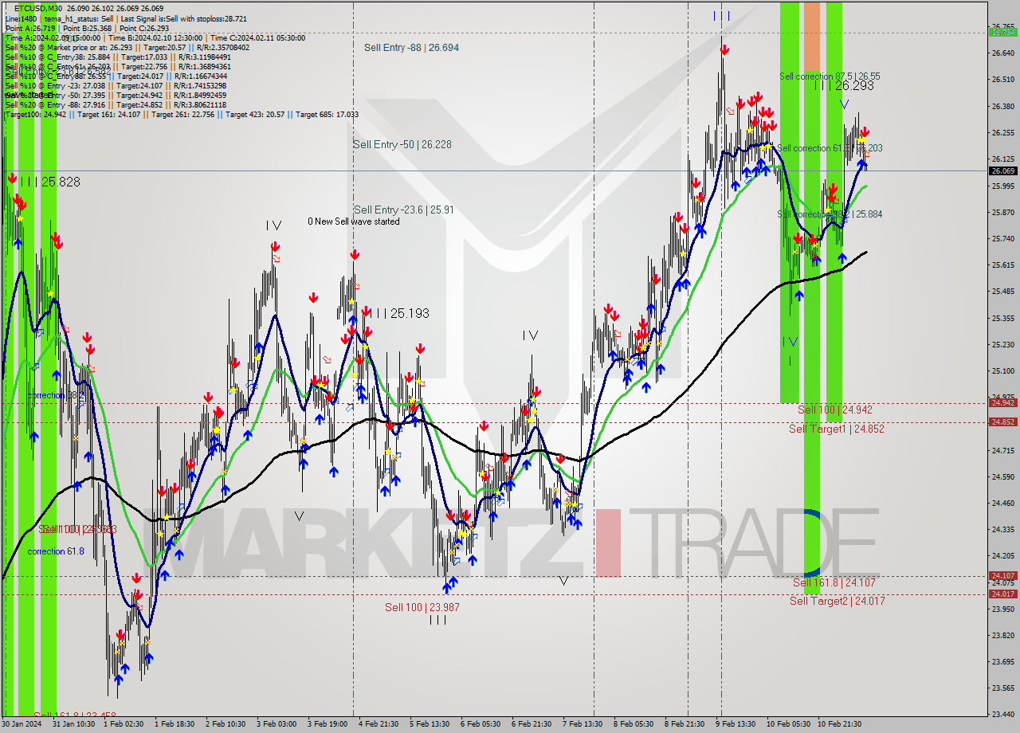Screen dimensions: 1020x733
Task: Click the '10 Feb 21:30' time label
Action: click(838, 724)
